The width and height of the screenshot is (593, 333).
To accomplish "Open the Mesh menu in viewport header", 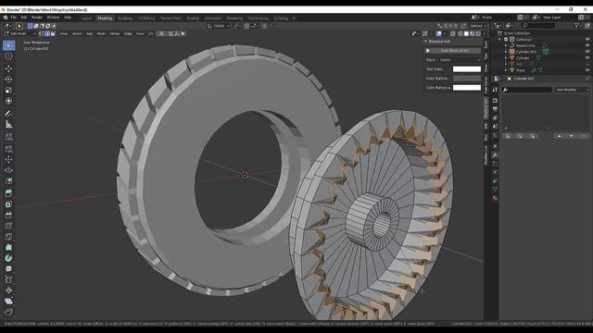I will pyautogui.click(x=101, y=33).
